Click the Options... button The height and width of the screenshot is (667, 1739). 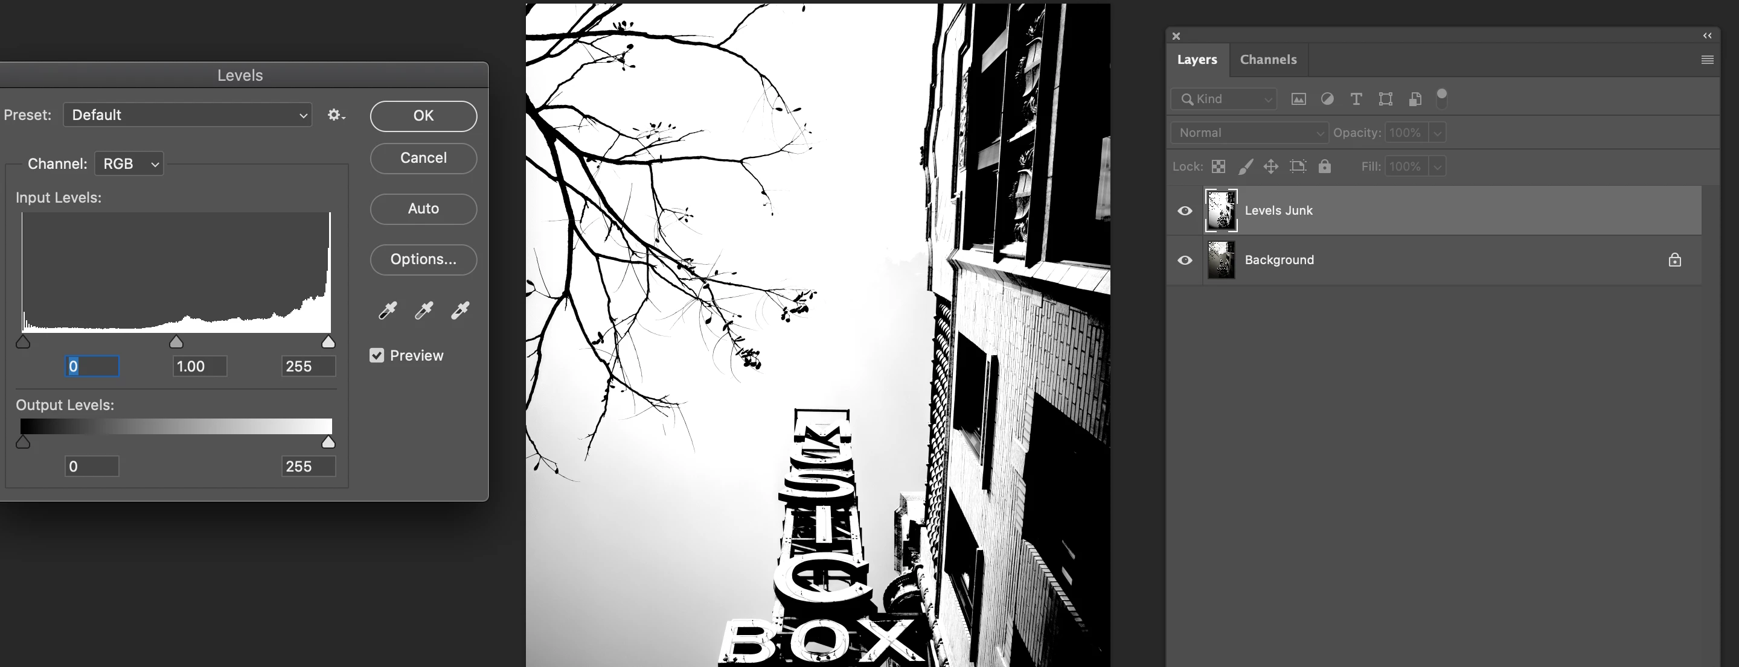click(423, 260)
